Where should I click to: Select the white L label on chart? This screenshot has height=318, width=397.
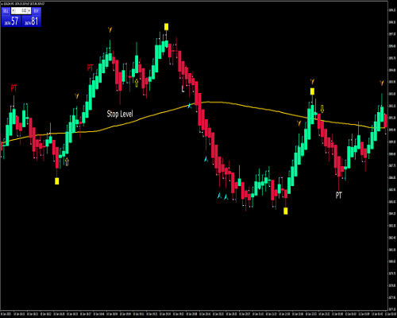183,89
